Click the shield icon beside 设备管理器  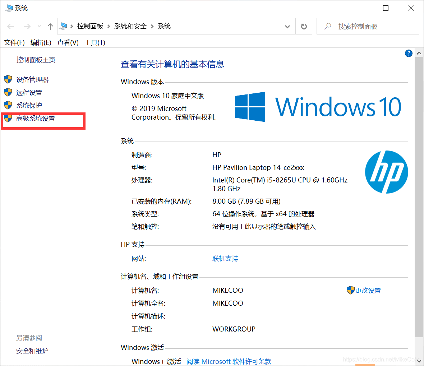(x=8, y=79)
